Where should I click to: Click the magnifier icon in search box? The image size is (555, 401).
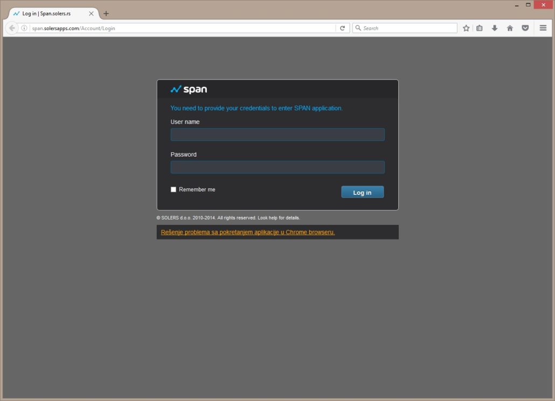(358, 27)
